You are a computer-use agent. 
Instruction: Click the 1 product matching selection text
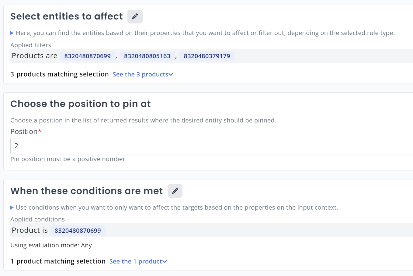click(58, 261)
